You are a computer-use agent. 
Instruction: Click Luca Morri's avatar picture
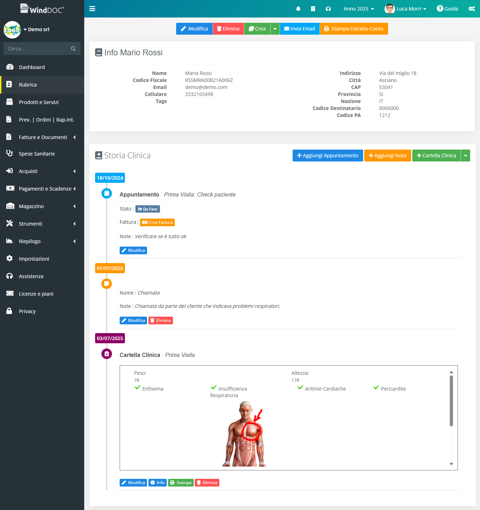(389, 9)
